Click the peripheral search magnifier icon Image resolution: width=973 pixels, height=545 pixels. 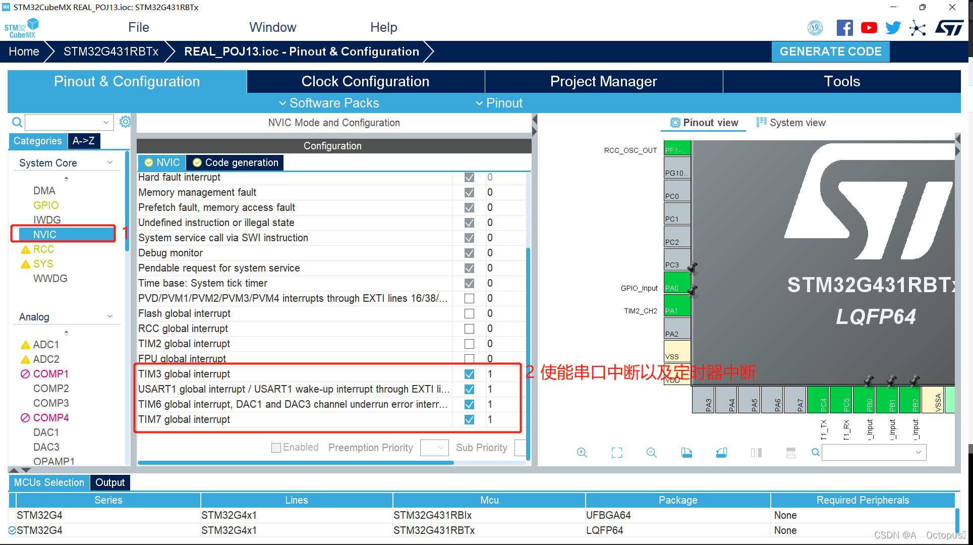pyautogui.click(x=17, y=122)
